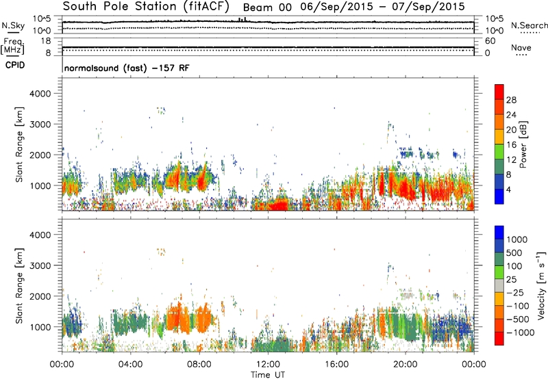Click the "CPID" label
Image resolution: width=548 pixels, height=379 pixels.
15,65
